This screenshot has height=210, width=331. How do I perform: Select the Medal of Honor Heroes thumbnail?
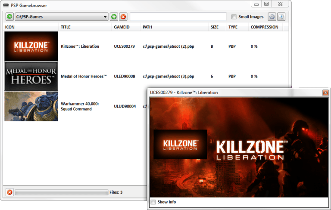[31, 76]
